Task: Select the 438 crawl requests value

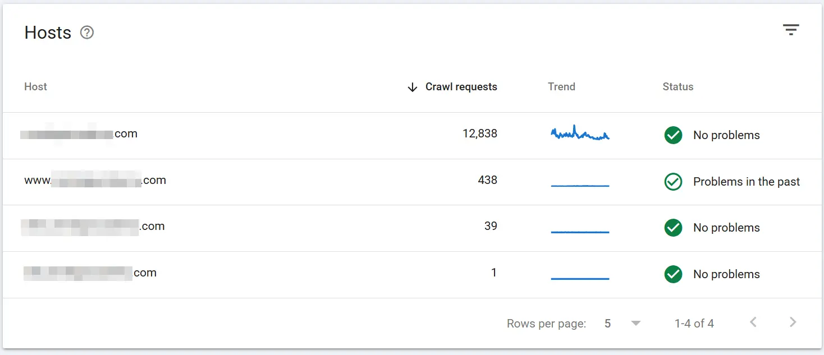Action: (488, 180)
